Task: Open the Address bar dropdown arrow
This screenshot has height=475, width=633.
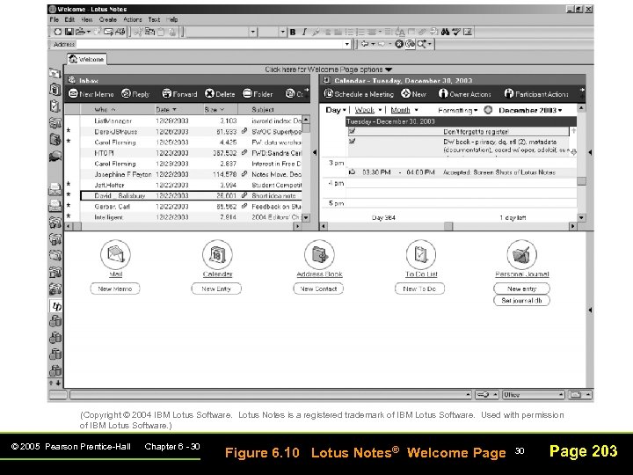Action: point(346,44)
